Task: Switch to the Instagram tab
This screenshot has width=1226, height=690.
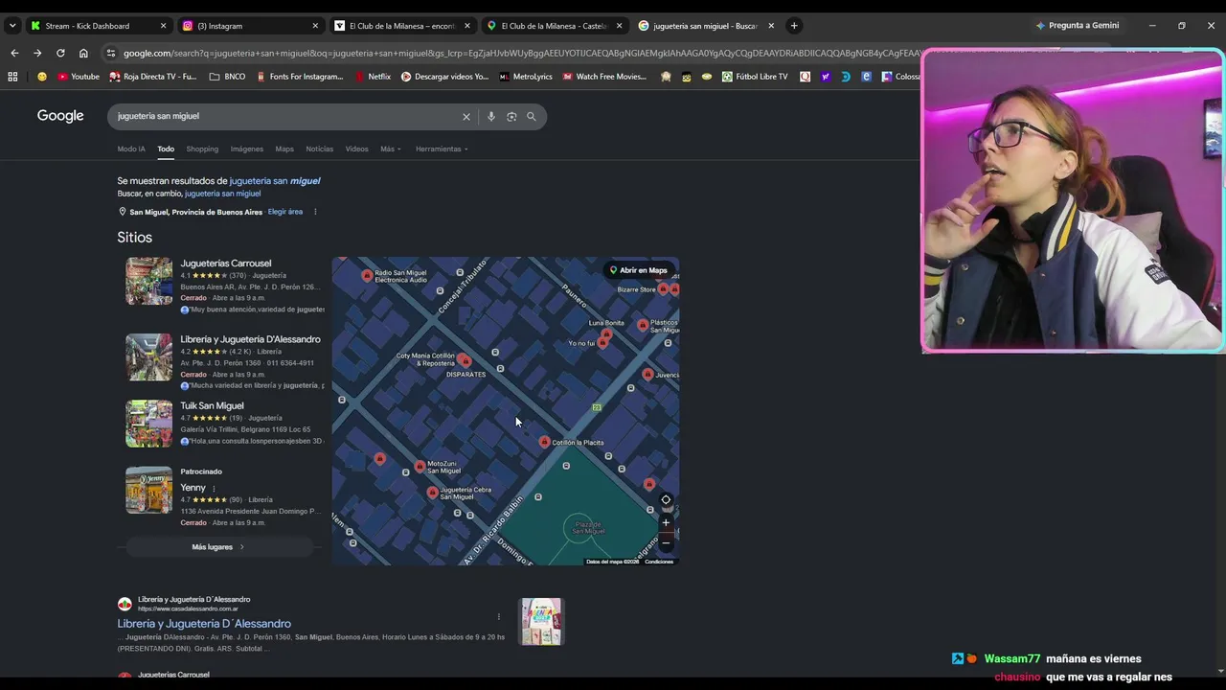Action: point(251,26)
